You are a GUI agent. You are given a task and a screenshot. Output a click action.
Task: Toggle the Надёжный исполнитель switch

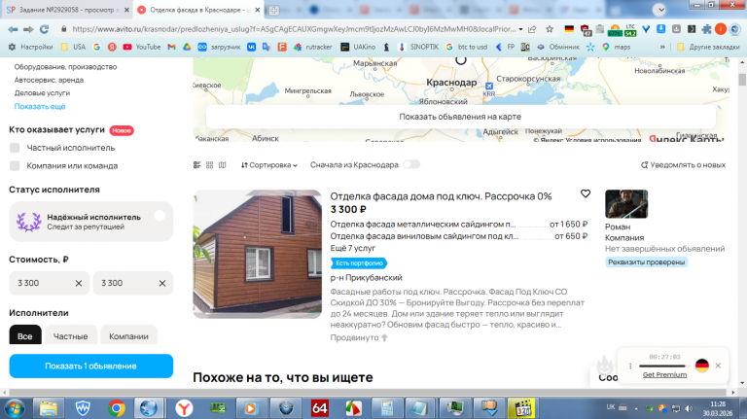point(160,216)
